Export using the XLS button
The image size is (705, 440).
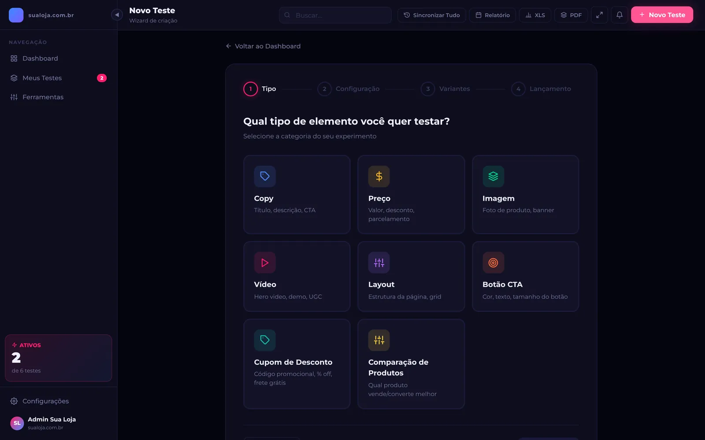(x=535, y=15)
